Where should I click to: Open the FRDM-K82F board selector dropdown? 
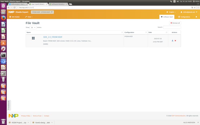tap(42, 12)
